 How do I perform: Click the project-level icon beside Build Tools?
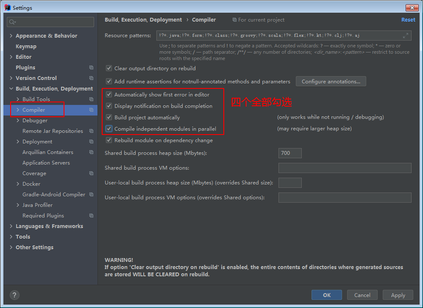tap(91, 99)
